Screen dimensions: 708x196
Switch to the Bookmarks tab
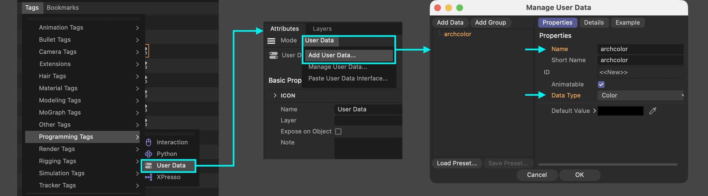pos(63,8)
